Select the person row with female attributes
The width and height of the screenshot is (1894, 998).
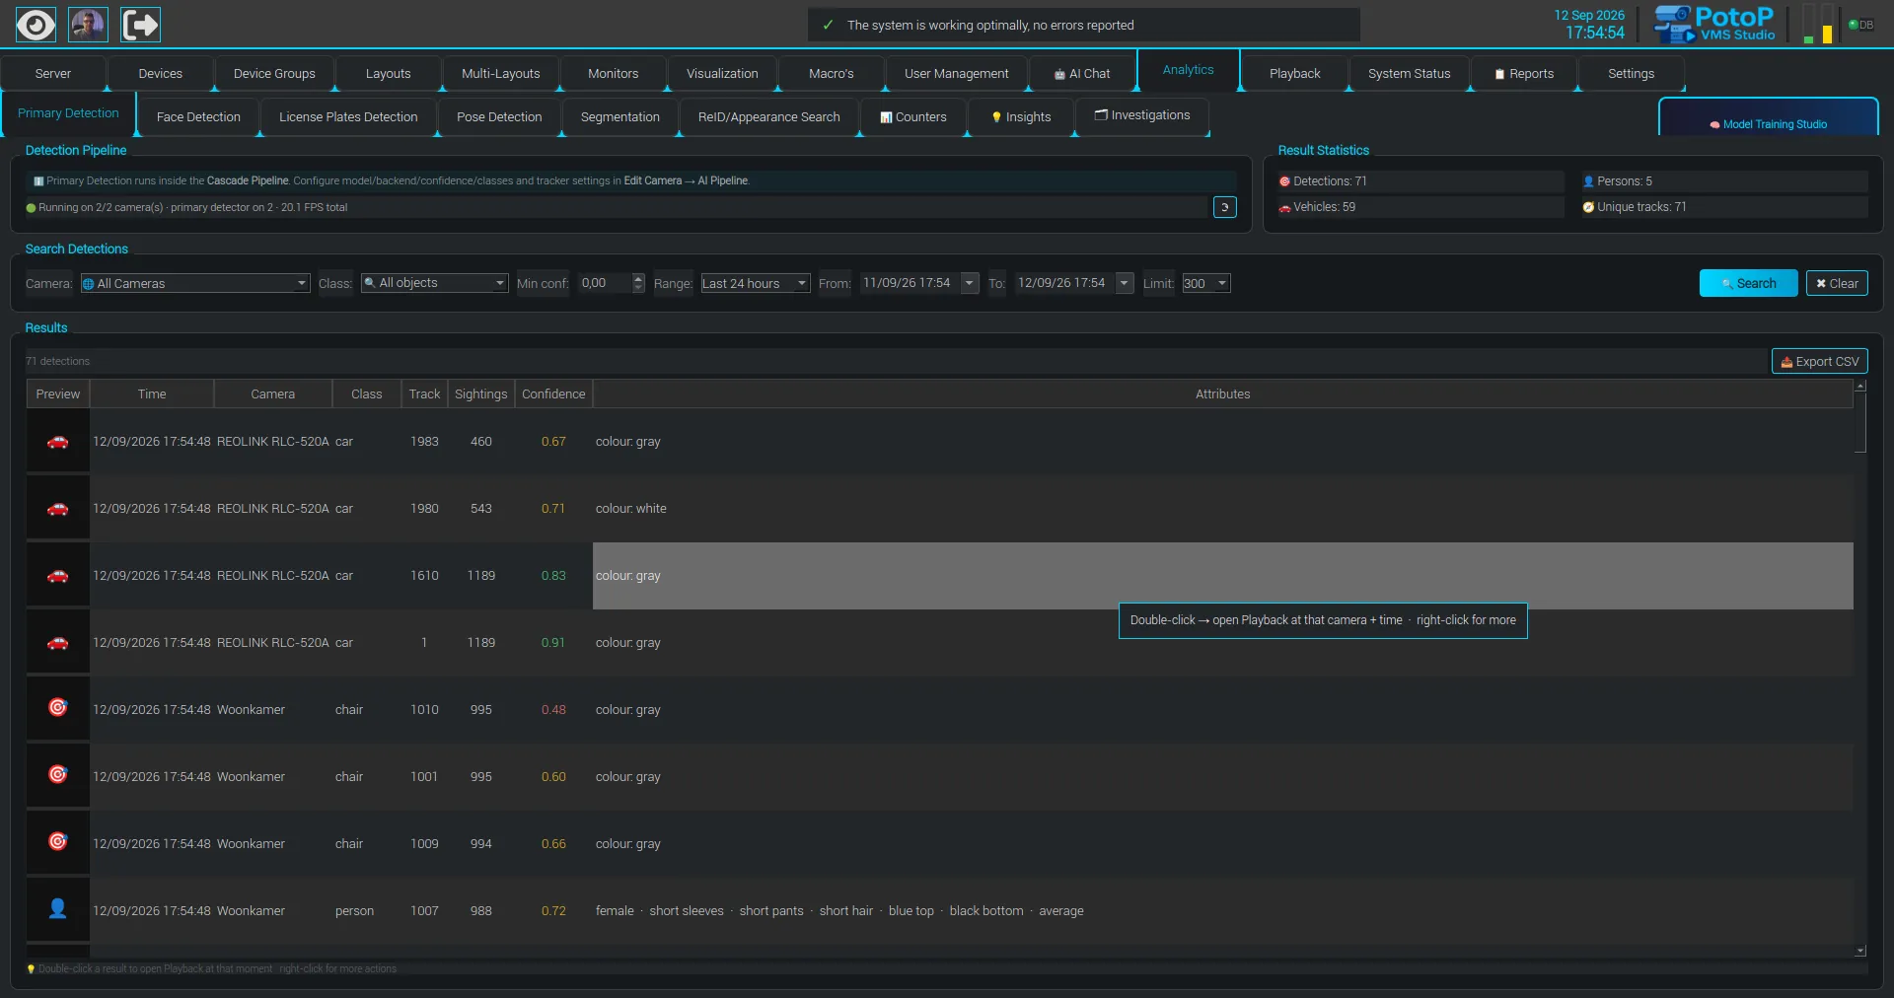click(939, 911)
